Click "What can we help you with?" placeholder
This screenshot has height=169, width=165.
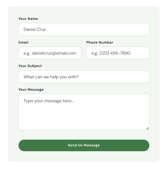51,77
